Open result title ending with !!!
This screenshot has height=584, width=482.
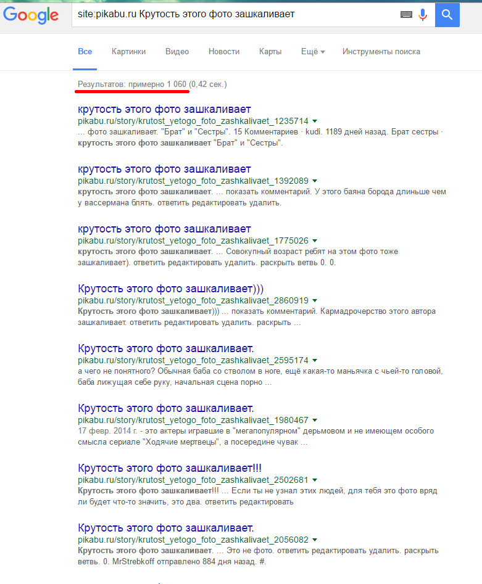pyautogui.click(x=170, y=468)
